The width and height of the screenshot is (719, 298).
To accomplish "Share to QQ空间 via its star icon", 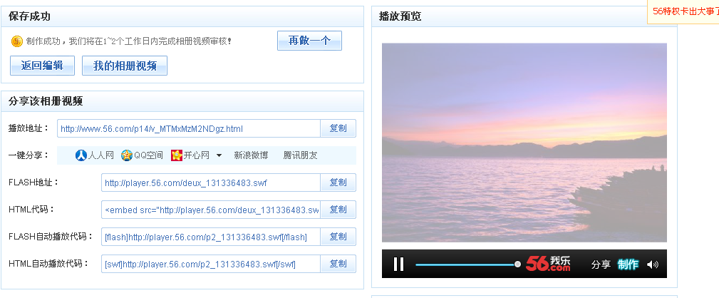I will pyautogui.click(x=127, y=155).
